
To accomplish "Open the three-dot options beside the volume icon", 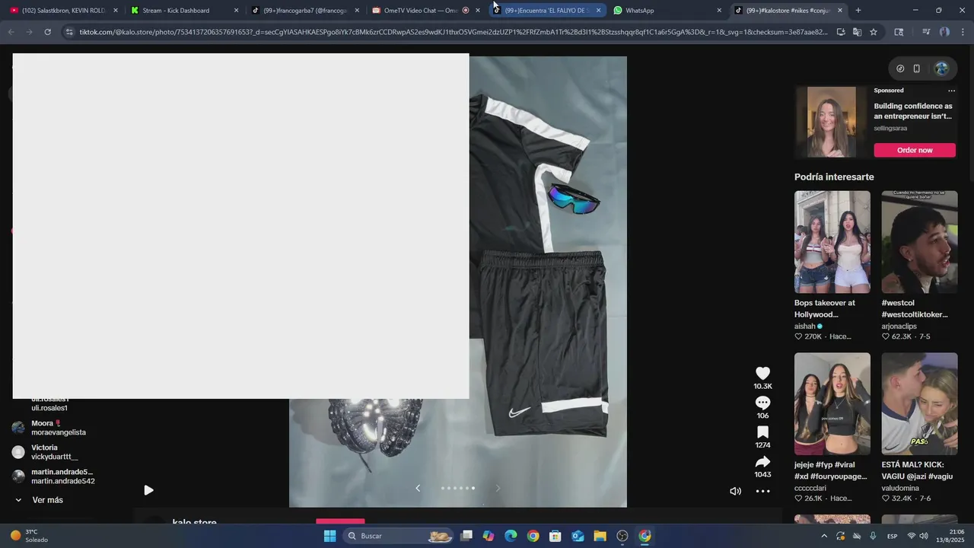I will coord(762,491).
